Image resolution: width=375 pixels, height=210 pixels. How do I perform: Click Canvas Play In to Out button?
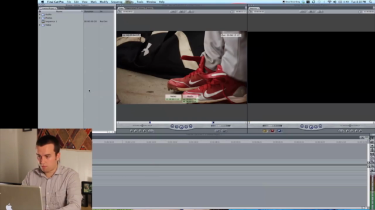(x=306, y=127)
